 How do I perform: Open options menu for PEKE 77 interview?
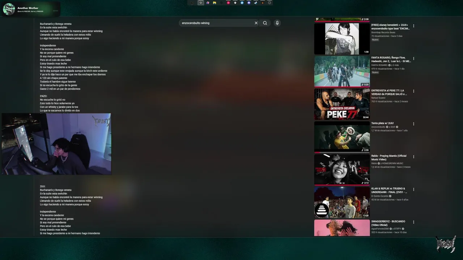413,91
